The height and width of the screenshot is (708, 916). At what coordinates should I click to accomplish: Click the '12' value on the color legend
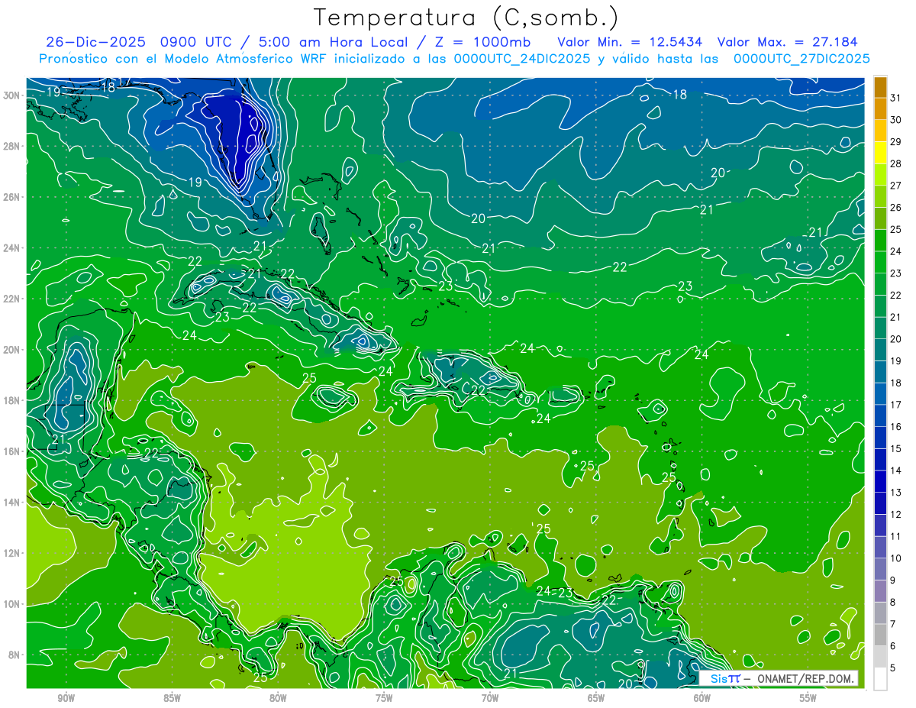895,514
